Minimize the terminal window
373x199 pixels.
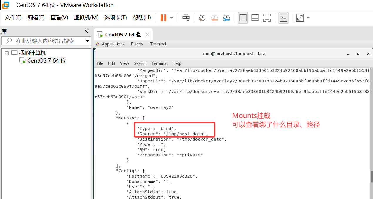click(x=349, y=54)
